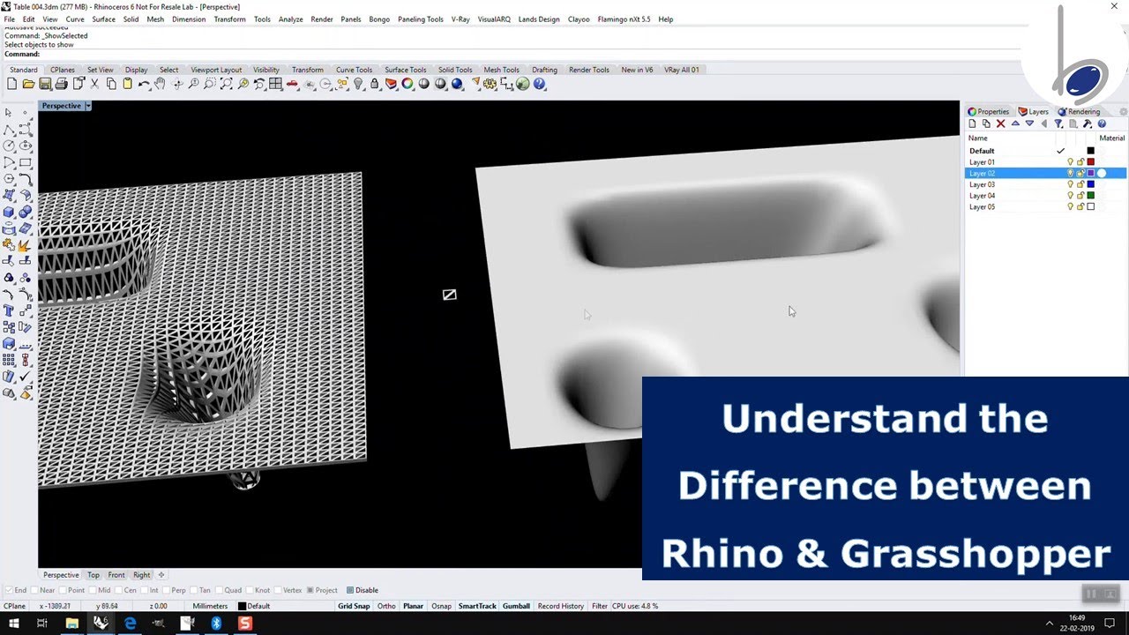Image resolution: width=1129 pixels, height=635 pixels.
Task: Open the CPlane coordinate mode in status bar
Action: (14, 606)
